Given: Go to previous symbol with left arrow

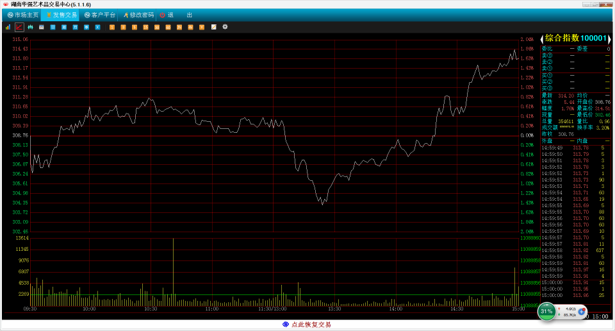Looking at the screenshot, I should pos(542,38).
